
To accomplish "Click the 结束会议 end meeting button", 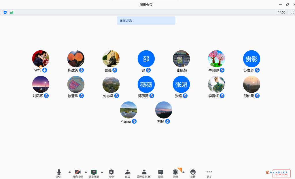I will point(281,174).
